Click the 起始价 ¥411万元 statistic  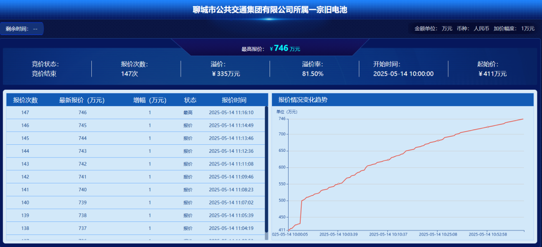point(492,69)
